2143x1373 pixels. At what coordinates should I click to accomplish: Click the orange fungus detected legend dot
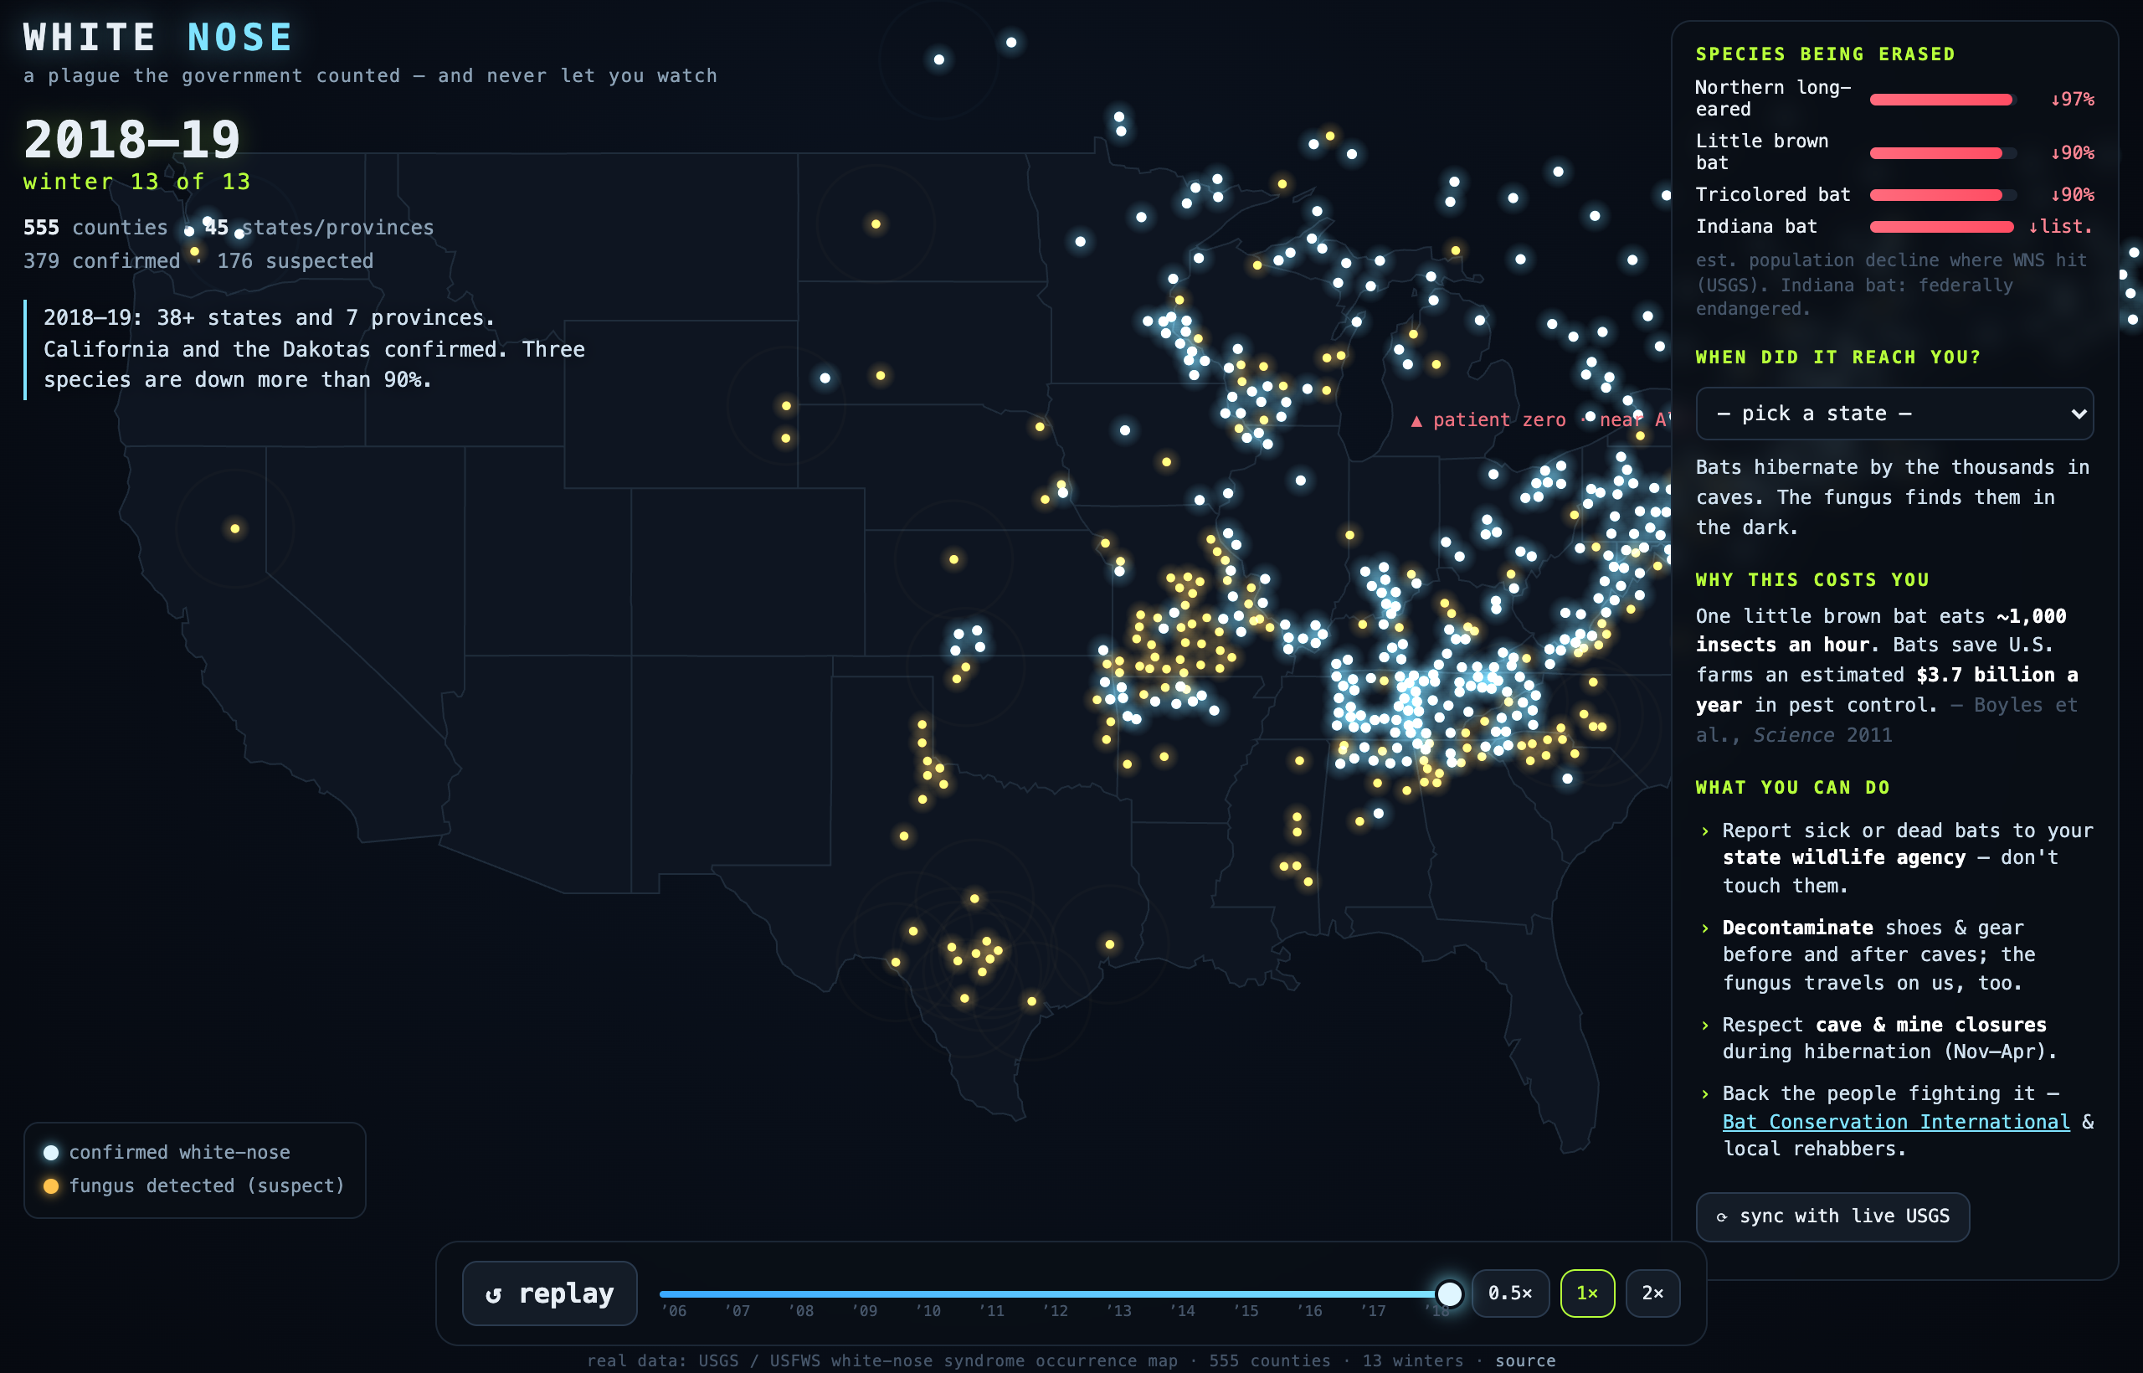click(51, 1186)
